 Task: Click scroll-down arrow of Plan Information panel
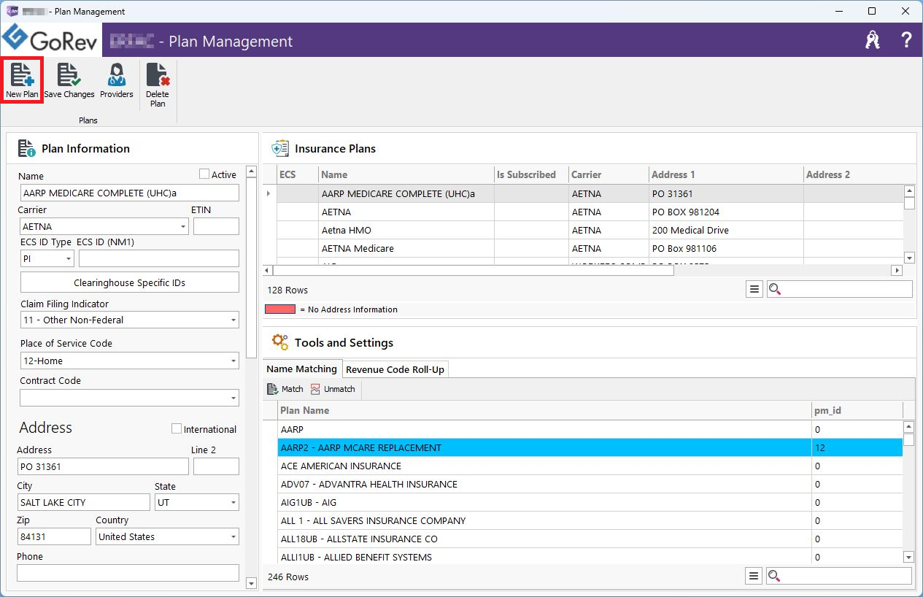(252, 583)
